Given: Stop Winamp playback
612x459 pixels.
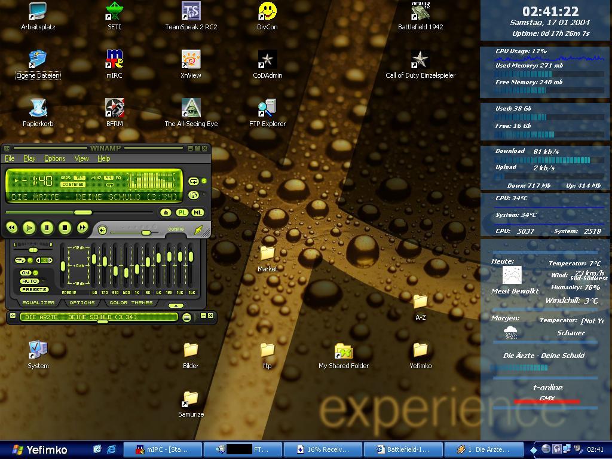Looking at the screenshot, I should tap(65, 228).
